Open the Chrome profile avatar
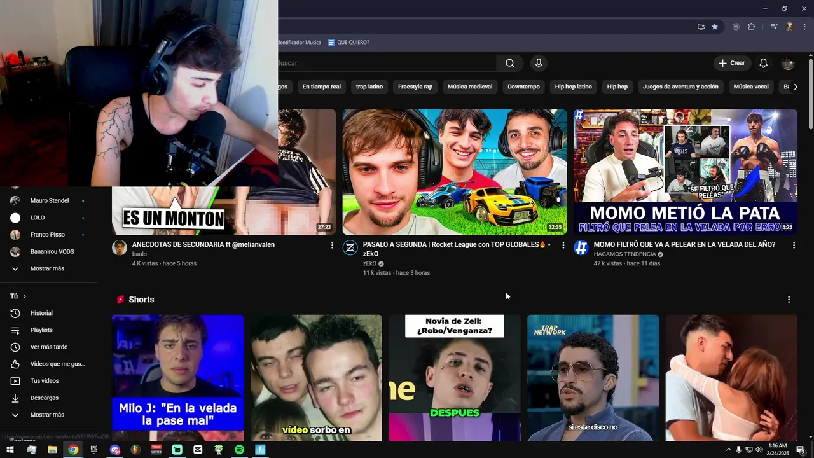Viewport: 814px width, 458px height. pyautogui.click(x=789, y=27)
